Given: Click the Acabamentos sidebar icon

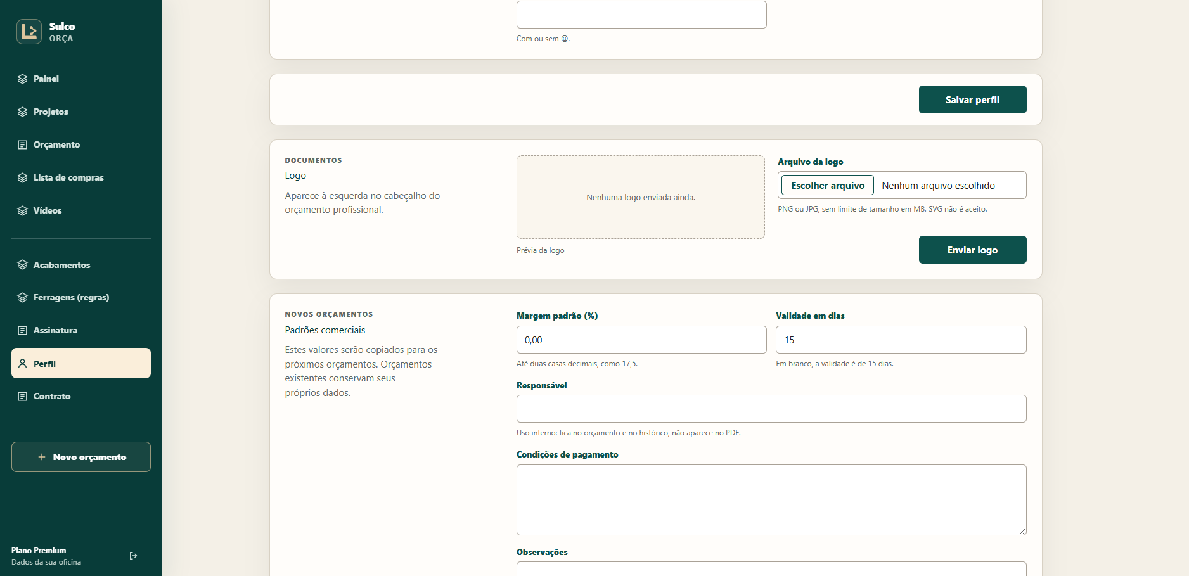Looking at the screenshot, I should (x=23, y=265).
